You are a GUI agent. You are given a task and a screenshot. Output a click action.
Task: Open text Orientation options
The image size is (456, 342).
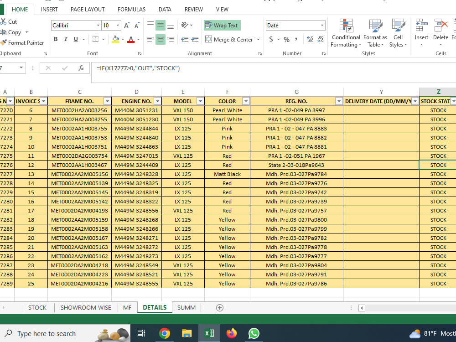(185, 25)
